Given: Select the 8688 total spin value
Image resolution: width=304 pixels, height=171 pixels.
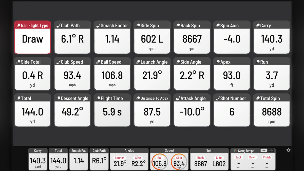Looking at the screenshot, I should tap(272, 112).
